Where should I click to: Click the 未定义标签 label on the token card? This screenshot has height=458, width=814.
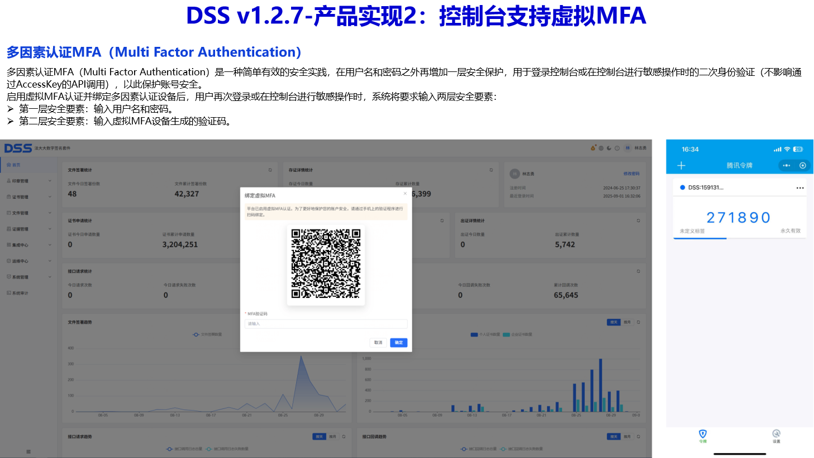coord(692,231)
